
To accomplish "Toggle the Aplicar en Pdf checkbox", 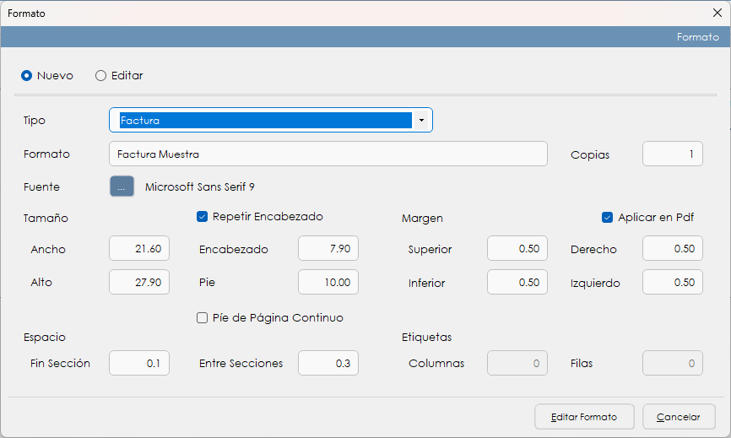I will pyautogui.click(x=607, y=218).
